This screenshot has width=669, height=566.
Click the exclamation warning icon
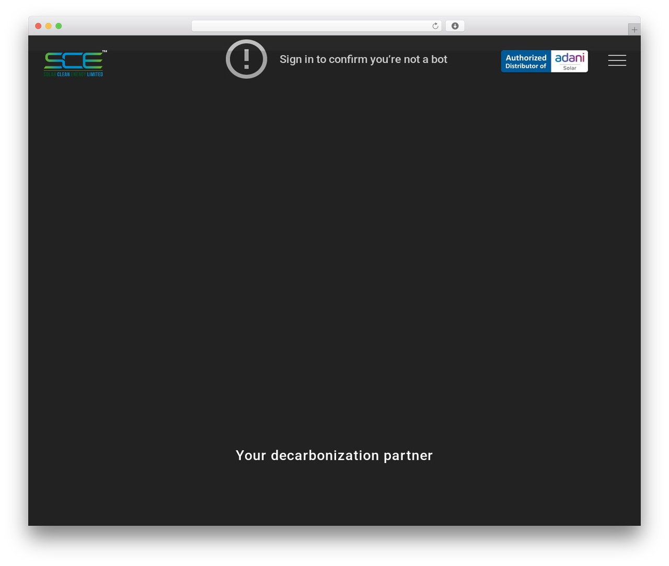246,59
